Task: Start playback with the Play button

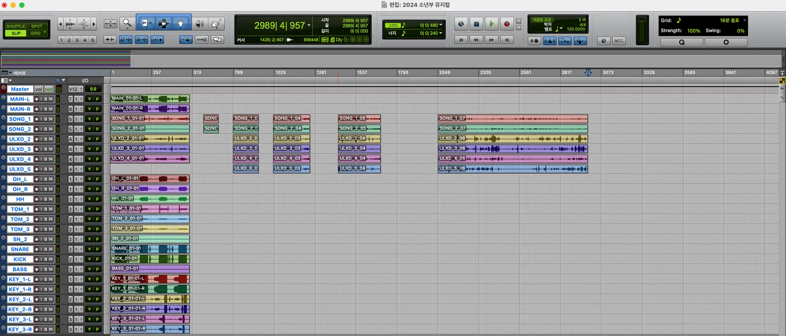Action: (x=491, y=24)
